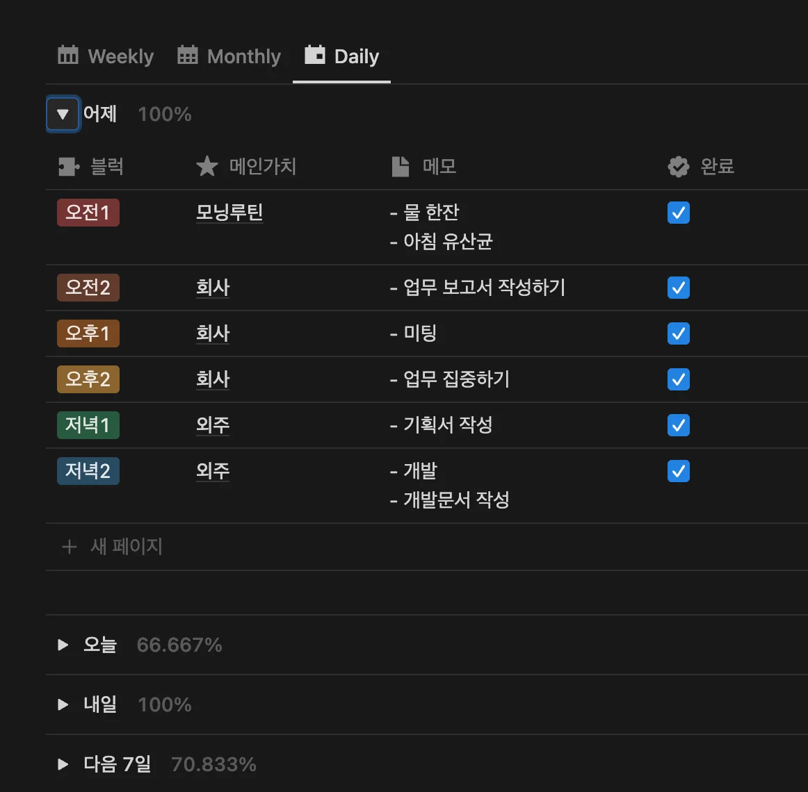Click the 내일 group title
The image size is (808, 792).
(x=100, y=704)
